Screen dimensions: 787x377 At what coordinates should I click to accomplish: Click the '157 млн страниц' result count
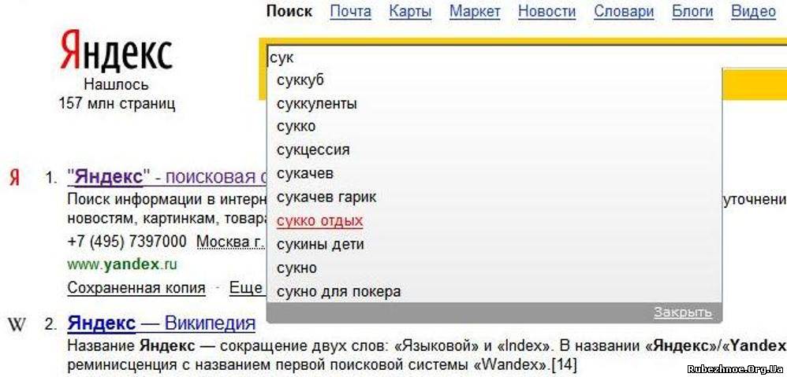[117, 104]
